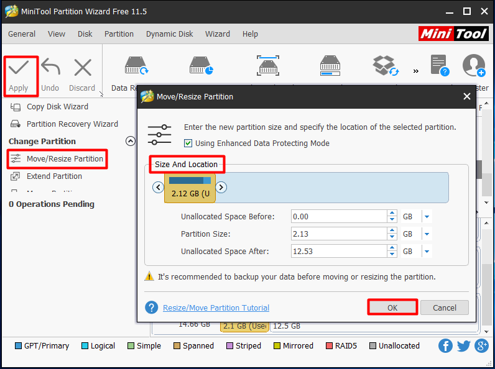Open Facebook share icon

point(445,345)
